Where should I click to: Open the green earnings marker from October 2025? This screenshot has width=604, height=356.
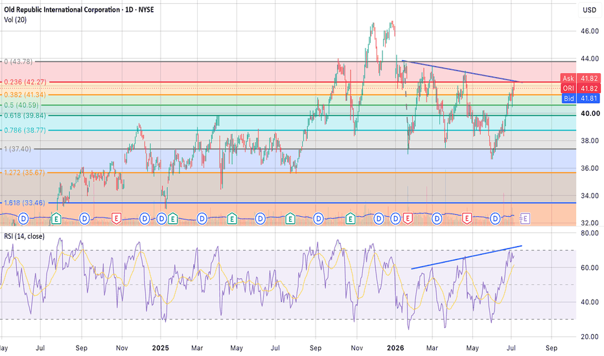[x=350, y=219]
